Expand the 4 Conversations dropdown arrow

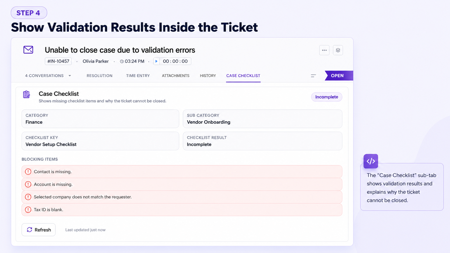[70, 76]
